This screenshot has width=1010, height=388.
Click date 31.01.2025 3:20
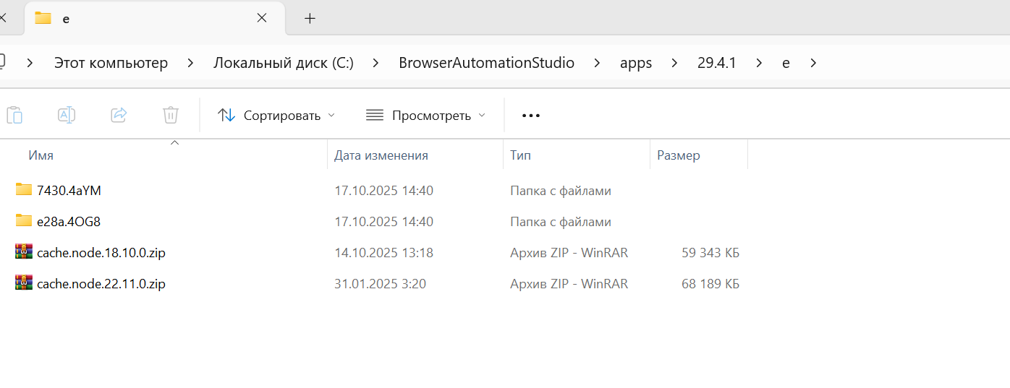[x=380, y=284]
